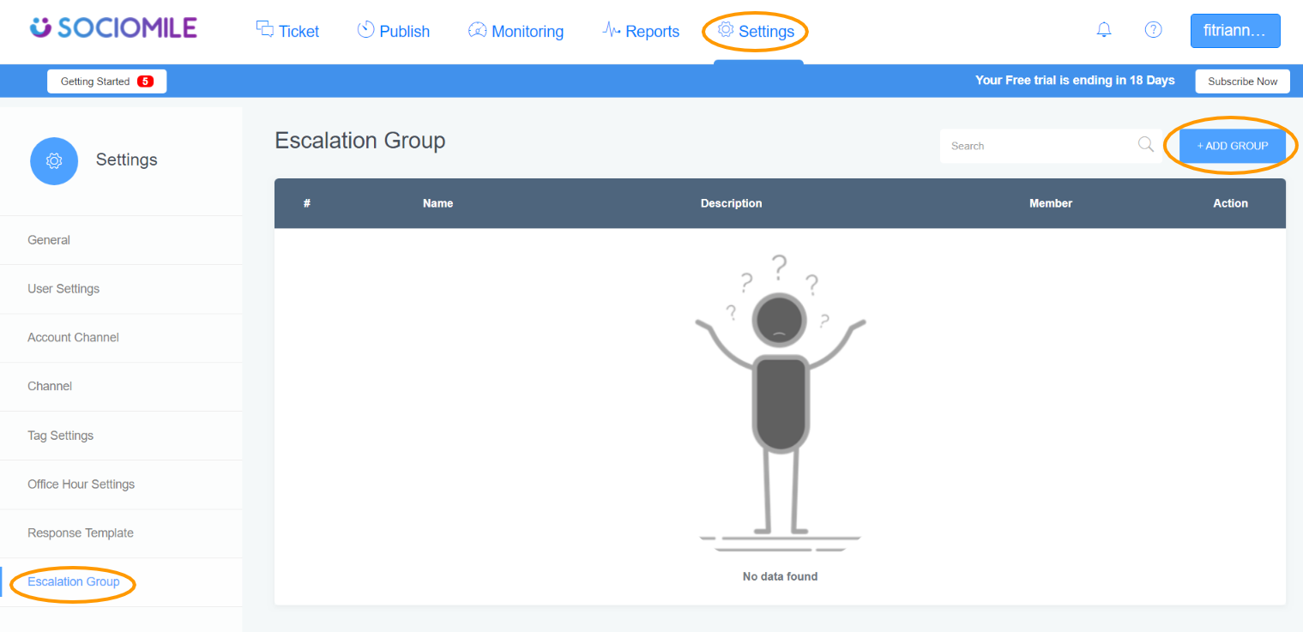Open the fitriann user account dropdown

pyautogui.click(x=1235, y=31)
